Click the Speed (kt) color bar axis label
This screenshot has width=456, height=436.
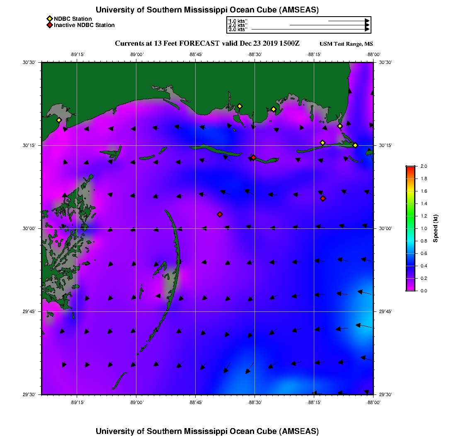click(x=435, y=228)
